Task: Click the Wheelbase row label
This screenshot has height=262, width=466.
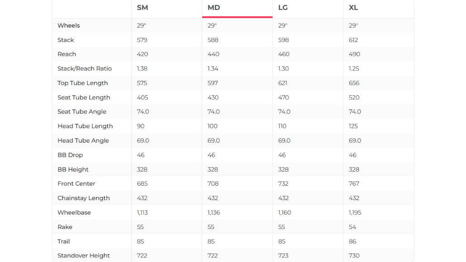Action: (x=74, y=212)
